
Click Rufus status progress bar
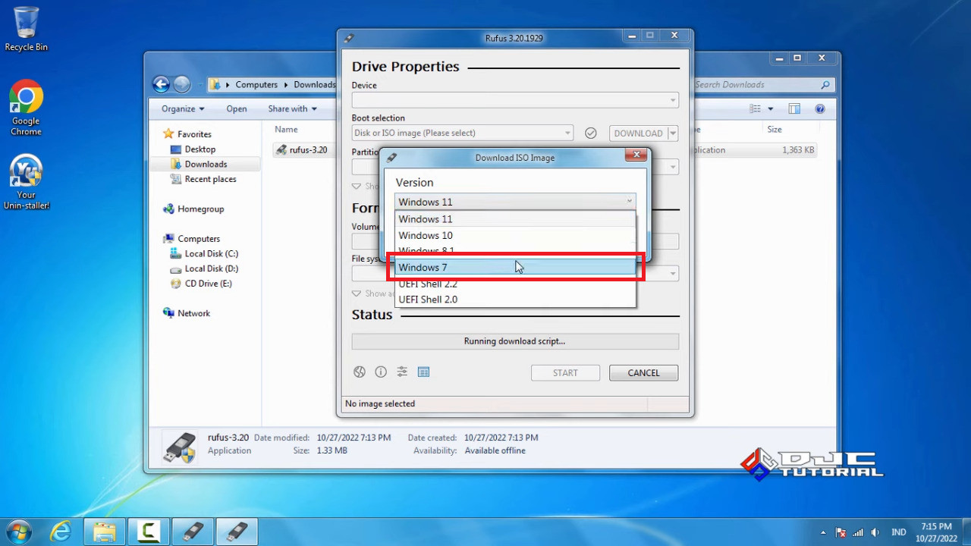(515, 341)
